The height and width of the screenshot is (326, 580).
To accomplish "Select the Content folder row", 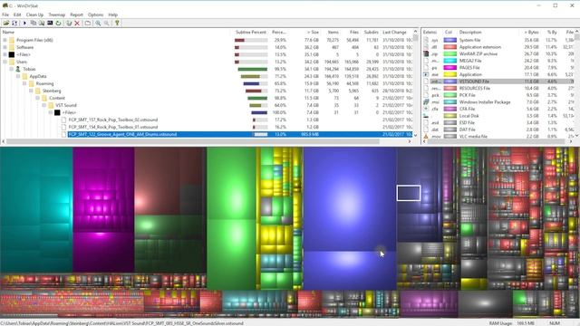I will (207, 98).
